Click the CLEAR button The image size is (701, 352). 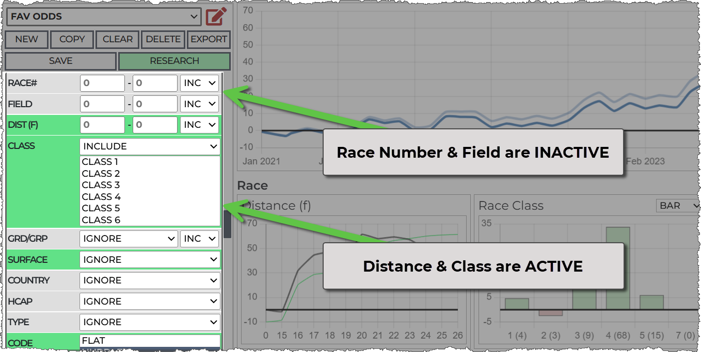coord(118,39)
